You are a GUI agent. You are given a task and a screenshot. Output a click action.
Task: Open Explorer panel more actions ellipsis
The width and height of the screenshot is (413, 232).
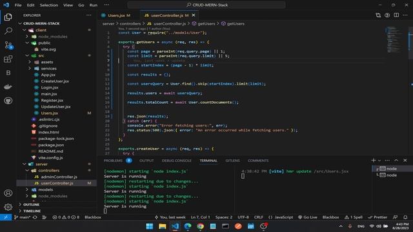coord(89,15)
